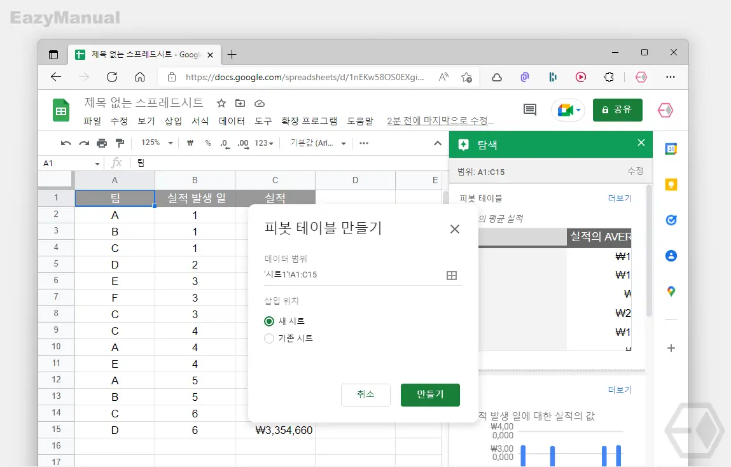Open the 123 number format dropdown
This screenshot has height=467, width=731.
click(264, 143)
